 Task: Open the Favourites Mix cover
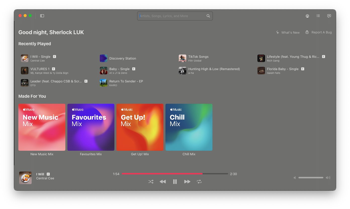(x=91, y=127)
